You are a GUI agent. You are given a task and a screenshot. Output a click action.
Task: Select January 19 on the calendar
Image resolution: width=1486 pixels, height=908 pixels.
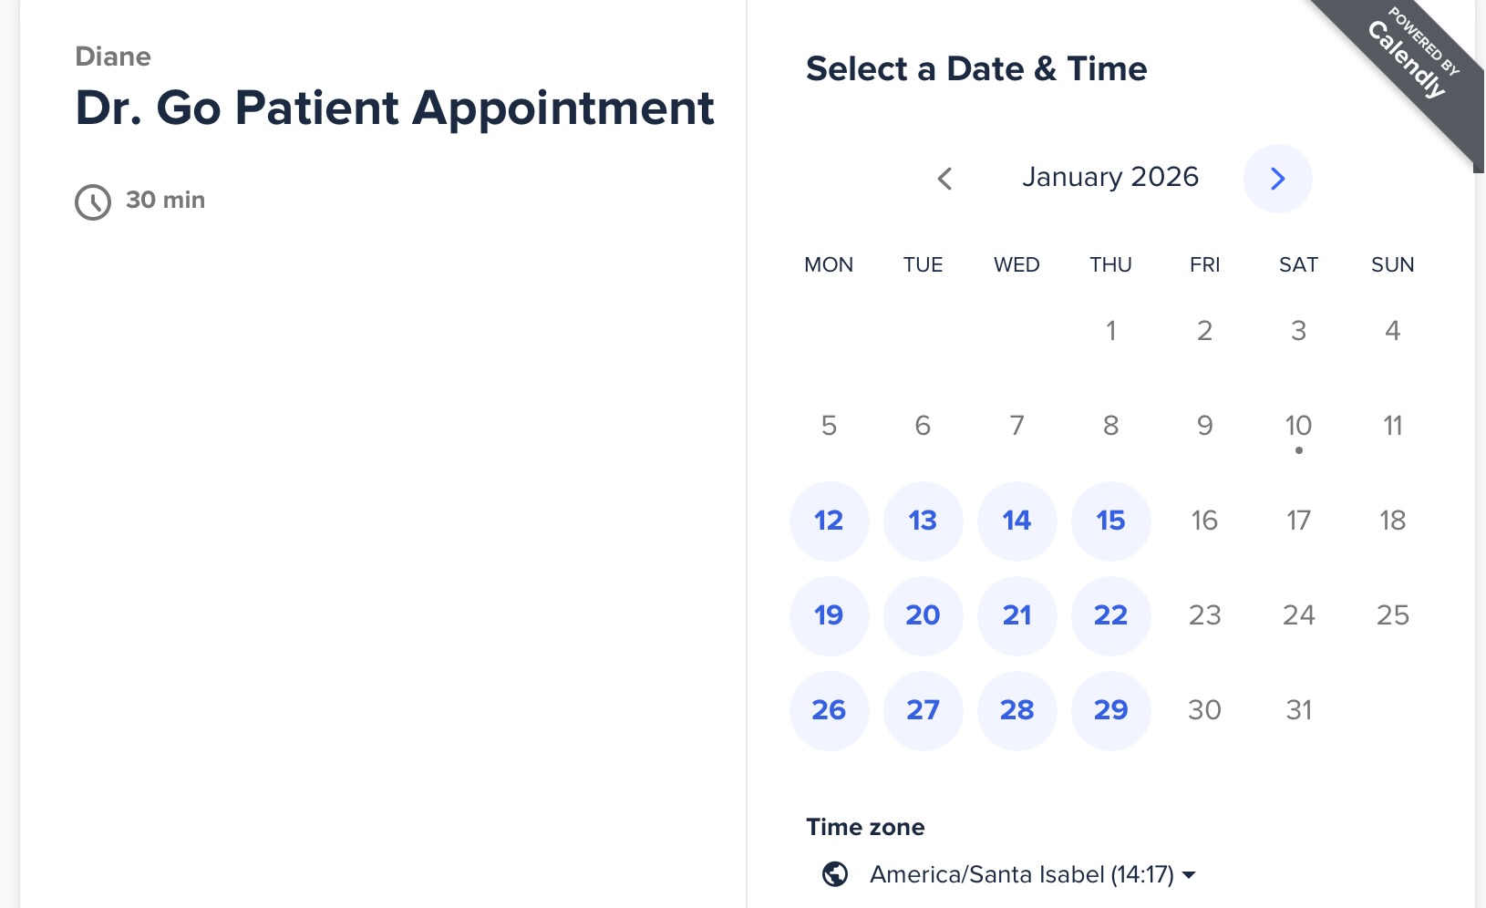829,615
